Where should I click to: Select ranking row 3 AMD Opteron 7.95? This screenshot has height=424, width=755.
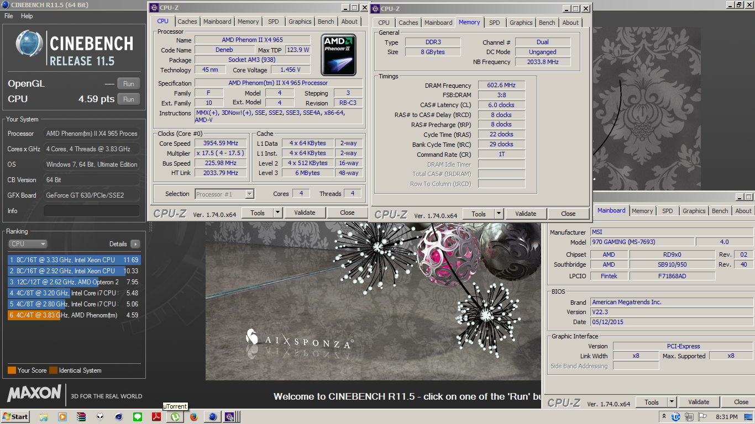pyautogui.click(x=74, y=282)
